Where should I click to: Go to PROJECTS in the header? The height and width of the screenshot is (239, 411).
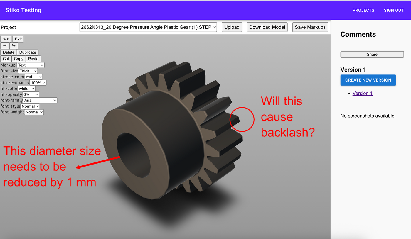363,10
